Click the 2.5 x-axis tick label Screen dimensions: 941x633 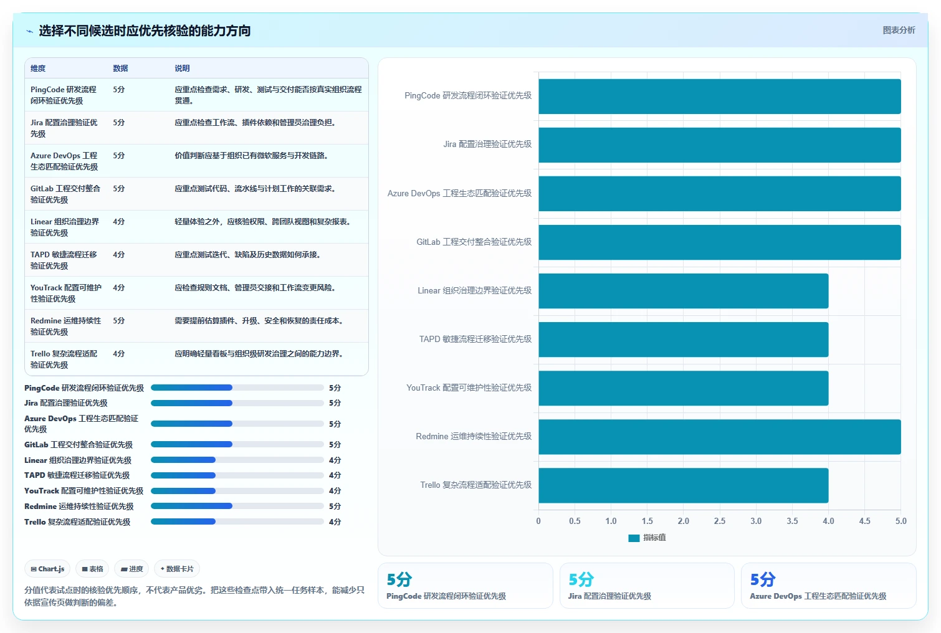pos(720,521)
